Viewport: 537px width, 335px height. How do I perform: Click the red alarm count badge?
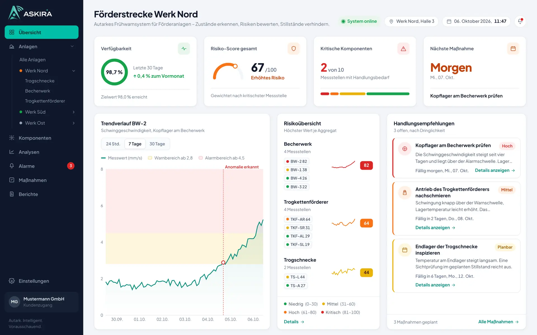click(x=71, y=166)
